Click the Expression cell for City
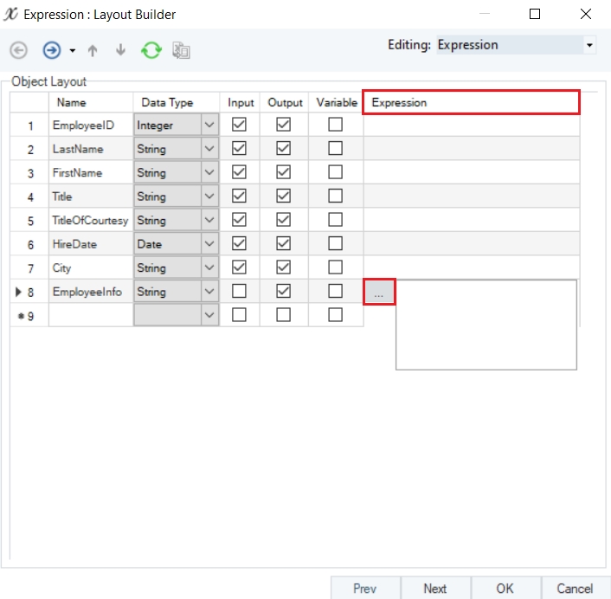Image resolution: width=611 pixels, height=599 pixels. [x=472, y=267]
